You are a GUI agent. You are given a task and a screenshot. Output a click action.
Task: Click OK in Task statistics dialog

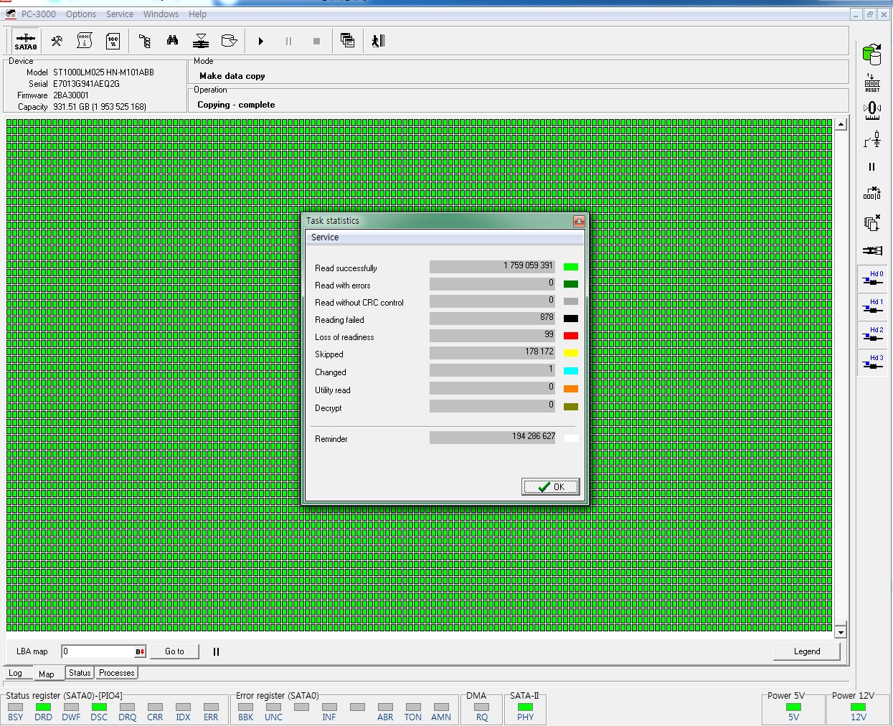[550, 487]
